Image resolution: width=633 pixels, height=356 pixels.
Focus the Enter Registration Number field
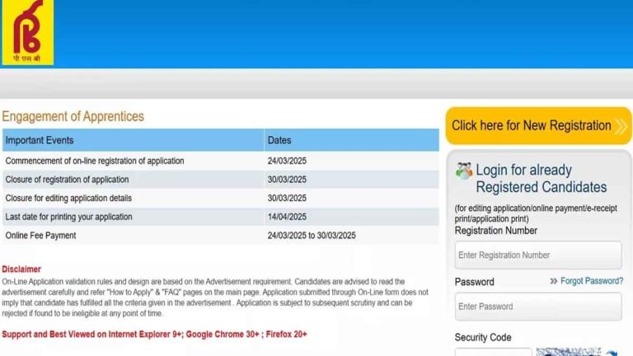click(538, 255)
